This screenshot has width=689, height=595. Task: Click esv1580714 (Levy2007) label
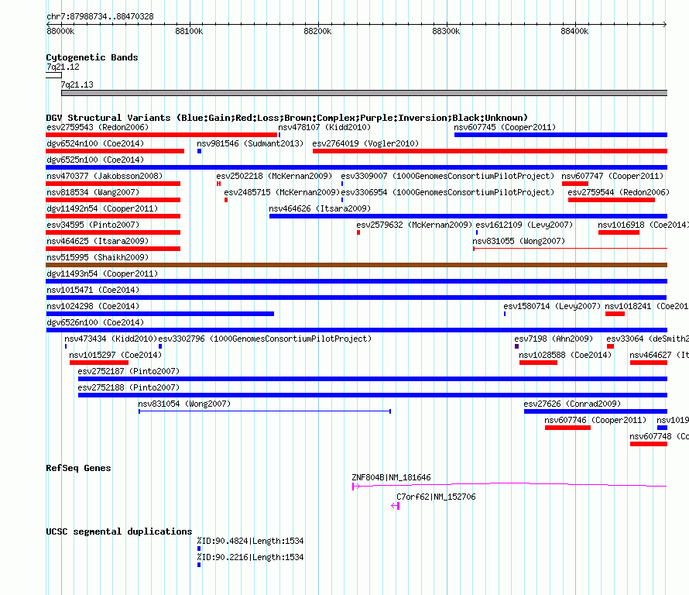(552, 307)
